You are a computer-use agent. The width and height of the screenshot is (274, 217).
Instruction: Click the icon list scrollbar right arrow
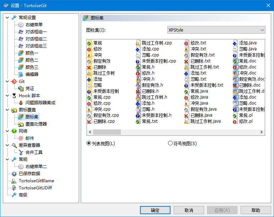(x=262, y=132)
